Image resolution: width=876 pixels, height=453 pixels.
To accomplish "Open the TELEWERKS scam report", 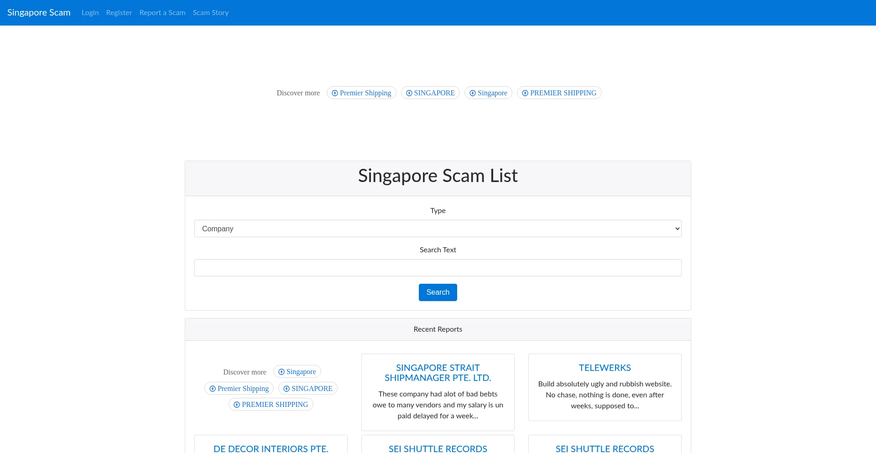I will [605, 368].
